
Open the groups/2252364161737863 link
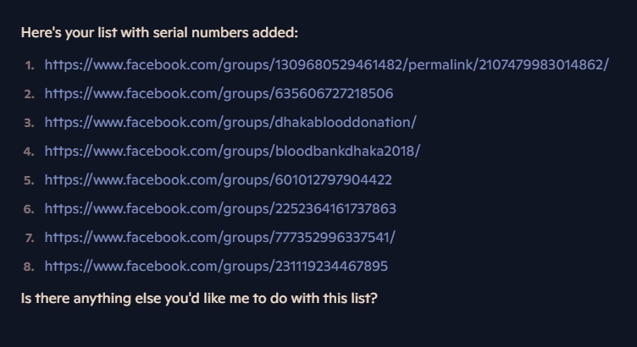(220, 209)
